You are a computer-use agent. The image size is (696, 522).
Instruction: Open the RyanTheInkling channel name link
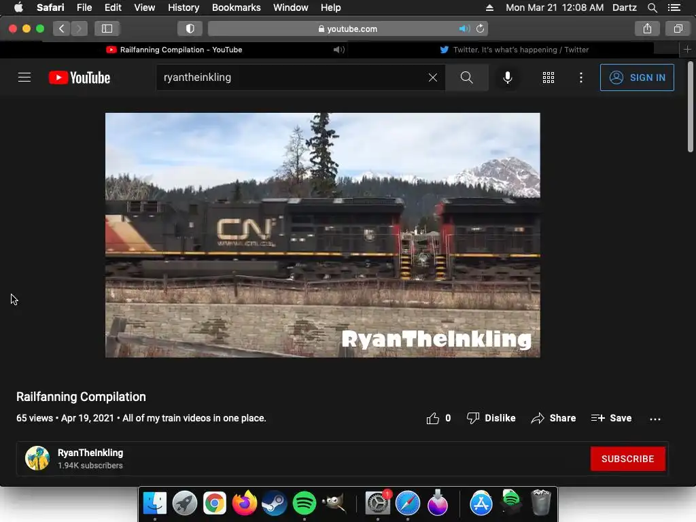(x=90, y=453)
